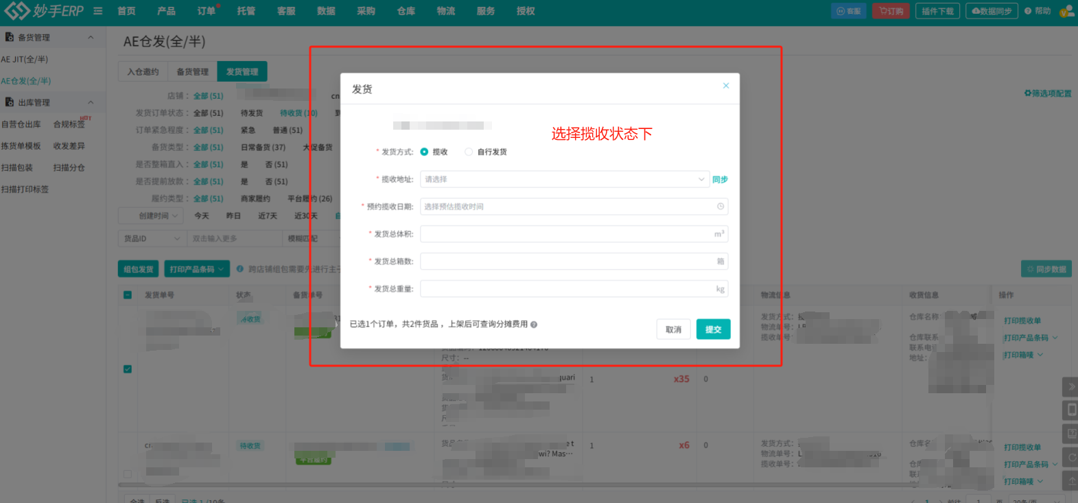
Task: Click info icon next to 跨店铺组包 notice
Action: tap(240, 269)
